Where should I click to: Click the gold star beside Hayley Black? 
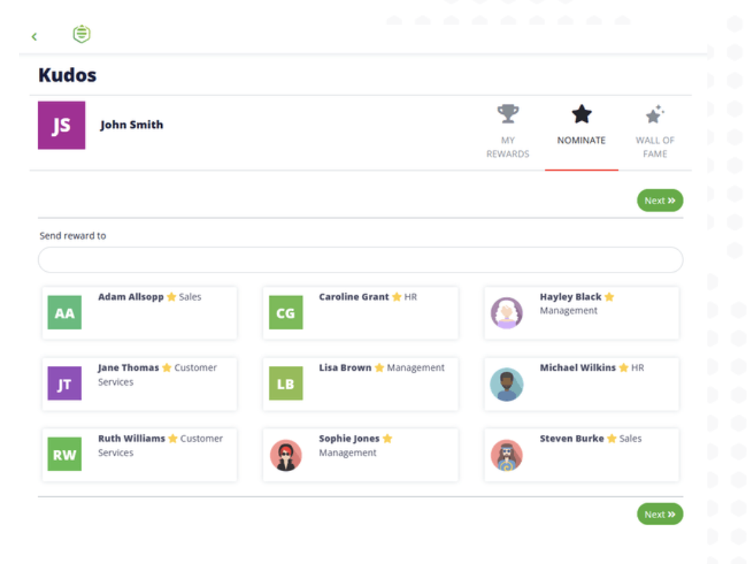[608, 296]
